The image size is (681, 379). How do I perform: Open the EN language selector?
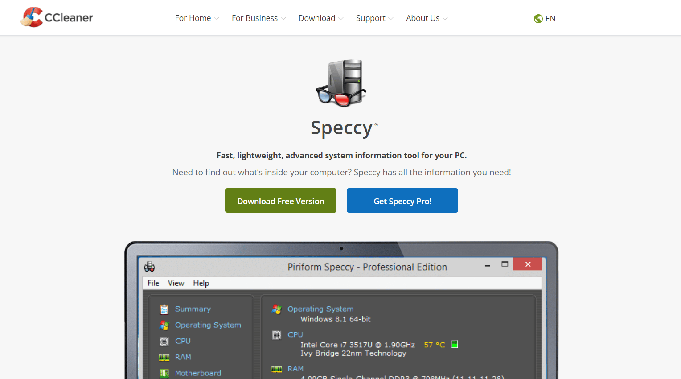[x=545, y=19]
